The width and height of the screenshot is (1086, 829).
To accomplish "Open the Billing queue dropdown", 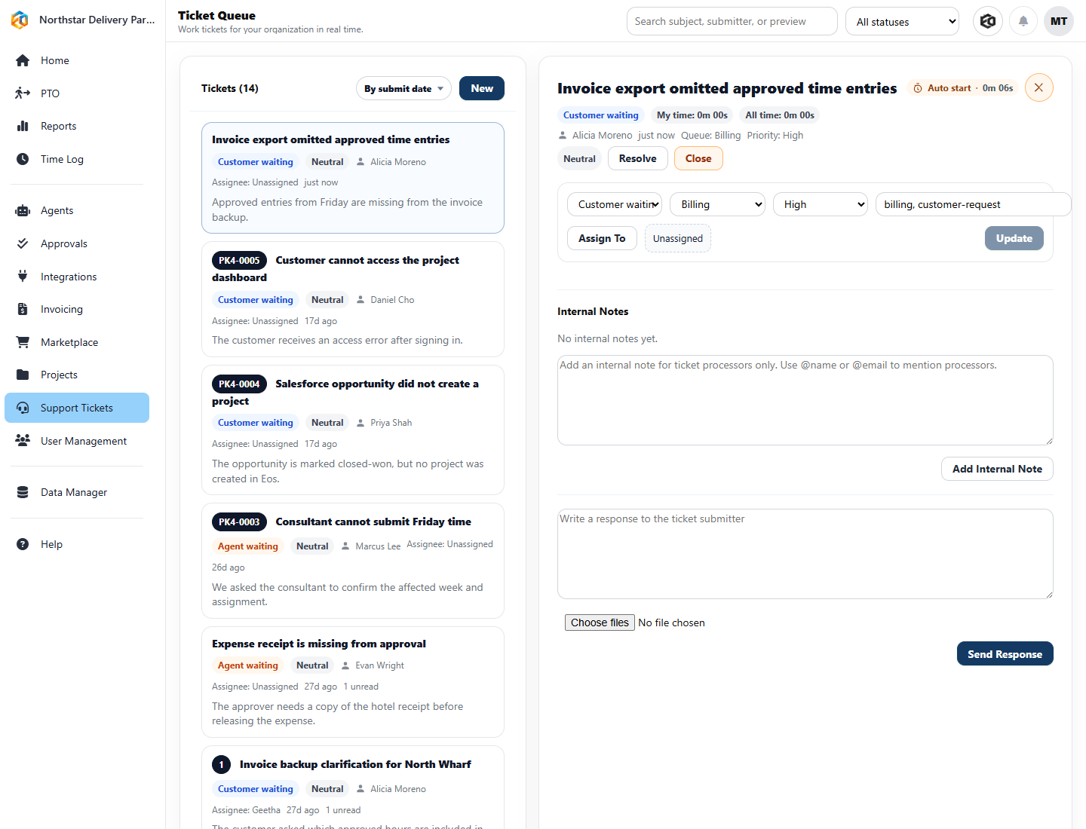I will tap(717, 204).
